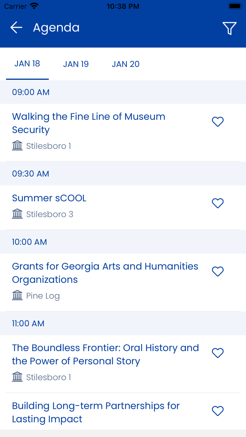
Task: Open The Boundless Frontier: Oral History session
Action: (105, 354)
